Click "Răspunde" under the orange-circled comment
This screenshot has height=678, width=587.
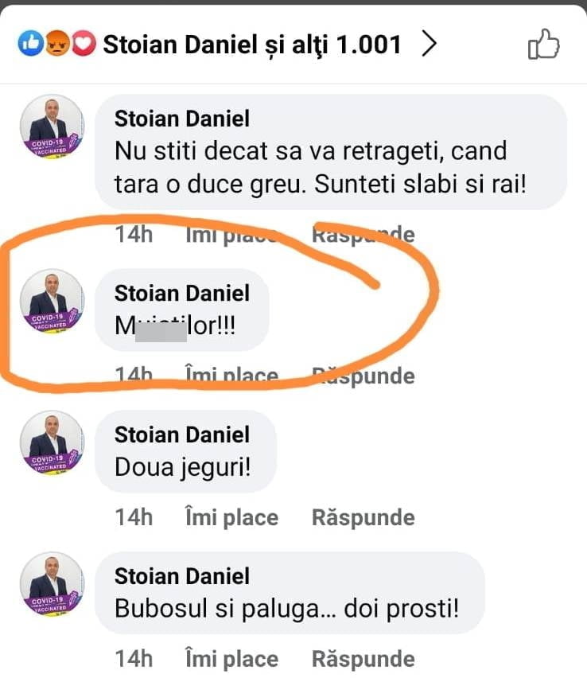point(363,376)
